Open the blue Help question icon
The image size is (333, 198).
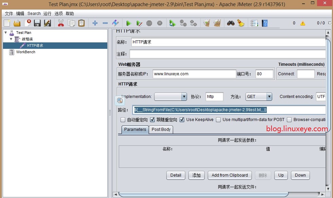coord(265,23)
